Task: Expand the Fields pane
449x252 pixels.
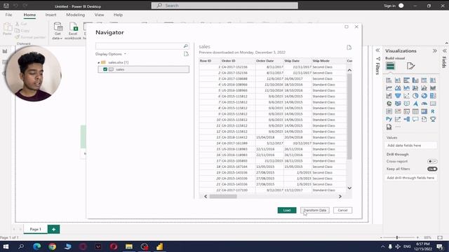Action: tap(444, 51)
